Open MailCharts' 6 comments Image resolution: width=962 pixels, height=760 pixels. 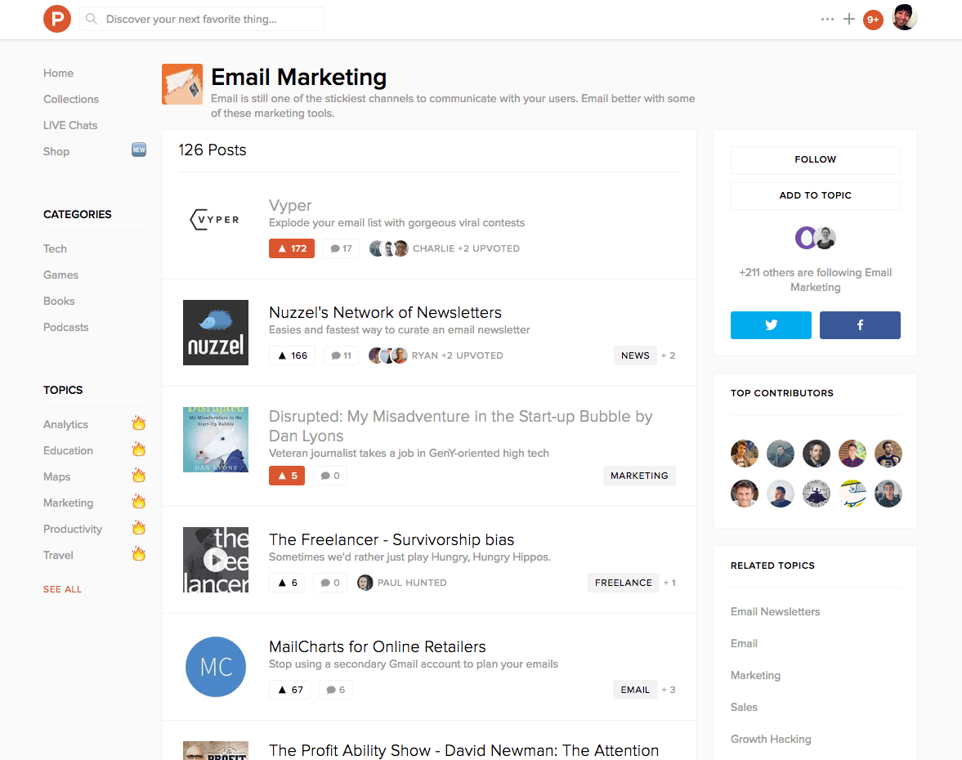tap(336, 690)
